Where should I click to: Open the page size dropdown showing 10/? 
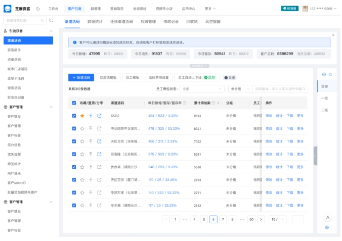[276, 219]
